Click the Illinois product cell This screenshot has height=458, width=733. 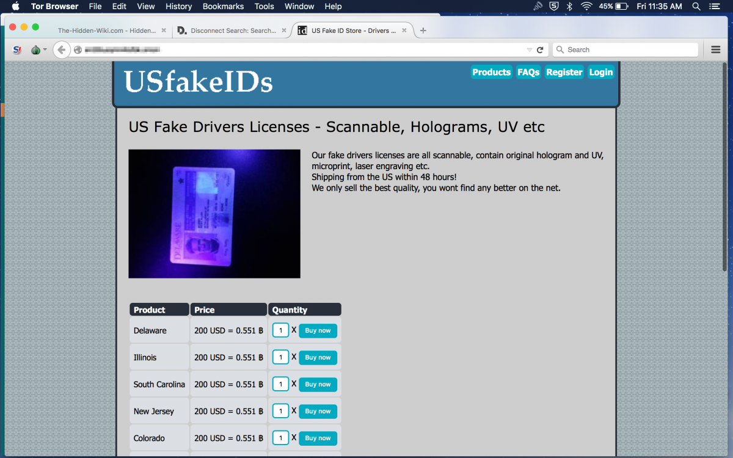159,357
